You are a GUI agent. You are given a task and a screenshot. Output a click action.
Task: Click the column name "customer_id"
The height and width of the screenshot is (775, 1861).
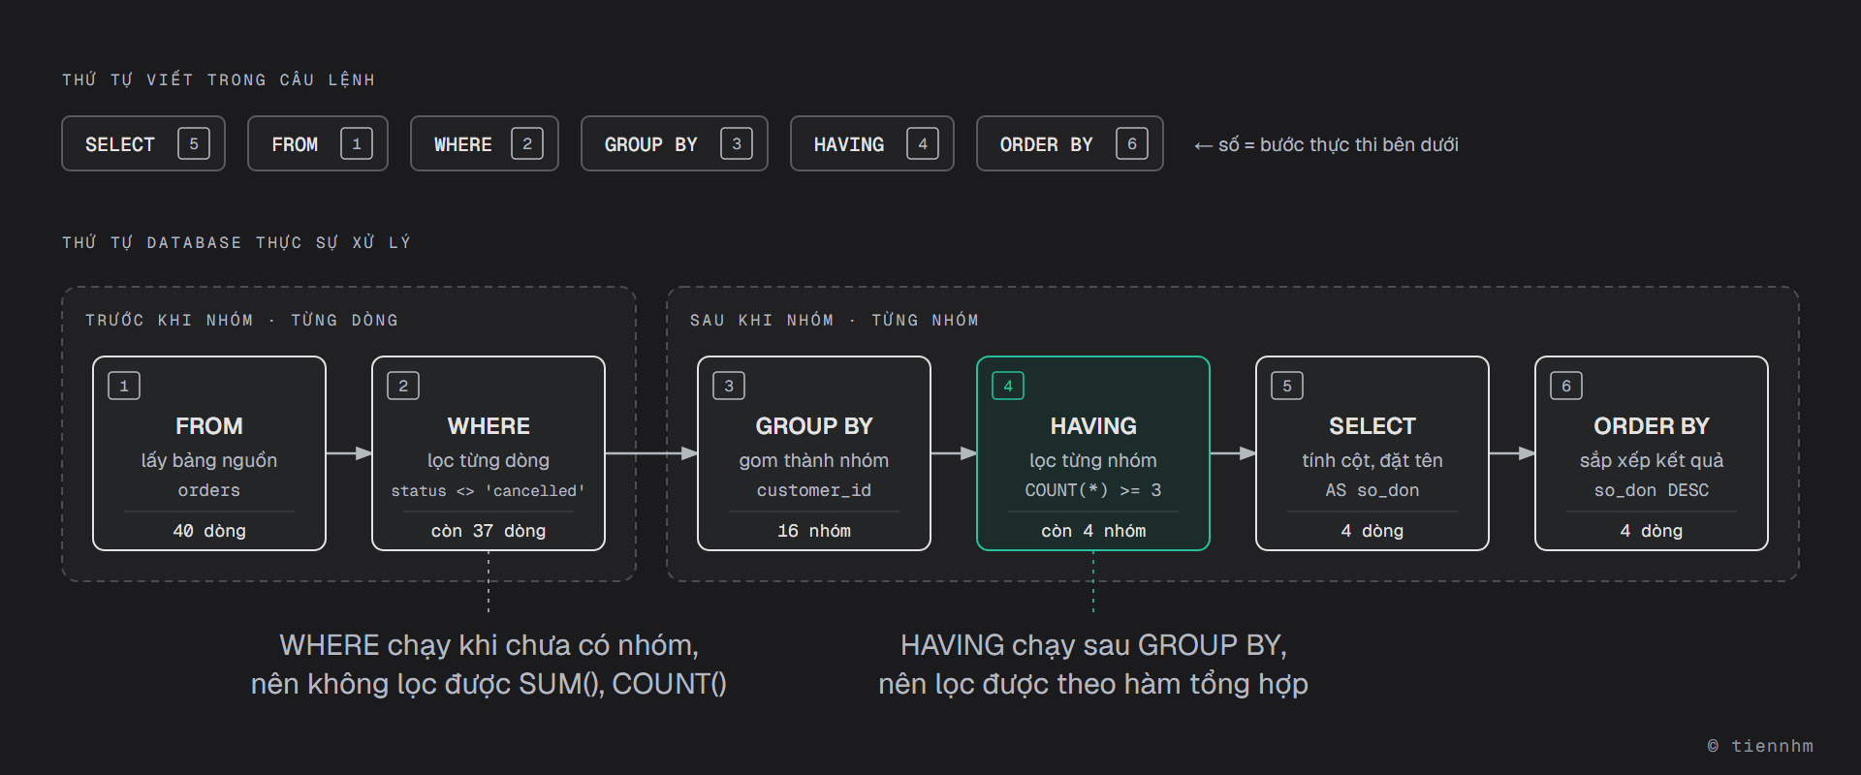pyautogui.click(x=814, y=490)
